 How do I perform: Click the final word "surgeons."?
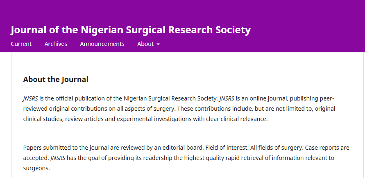(x=36, y=169)
